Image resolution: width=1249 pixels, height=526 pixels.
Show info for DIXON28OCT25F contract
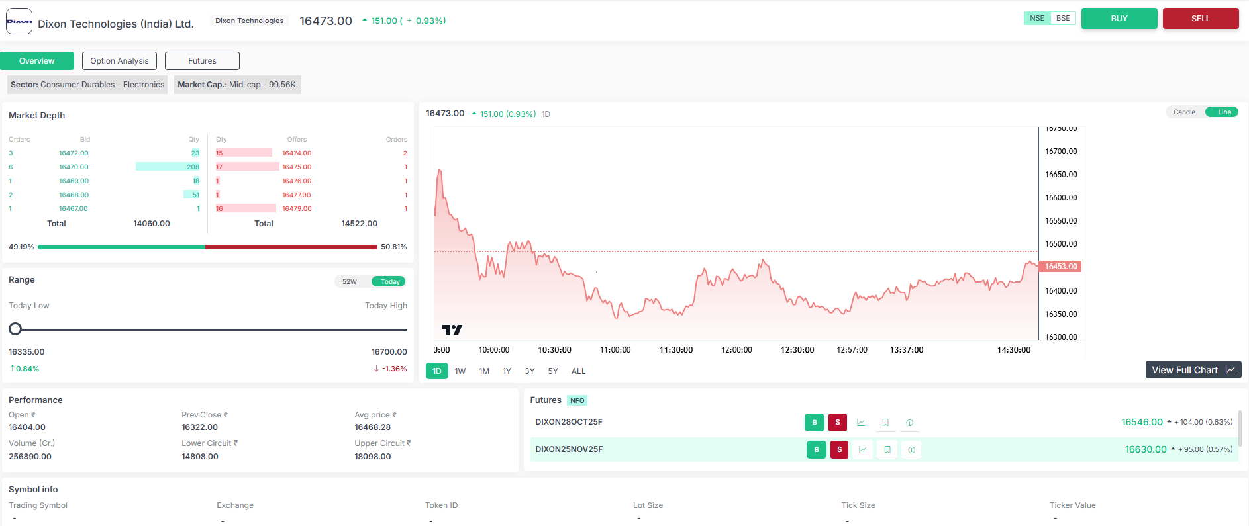(909, 422)
